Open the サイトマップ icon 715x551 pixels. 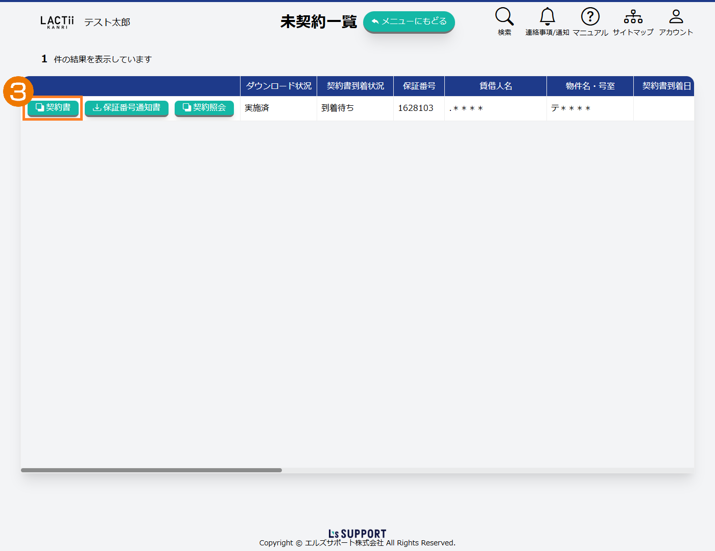(633, 17)
